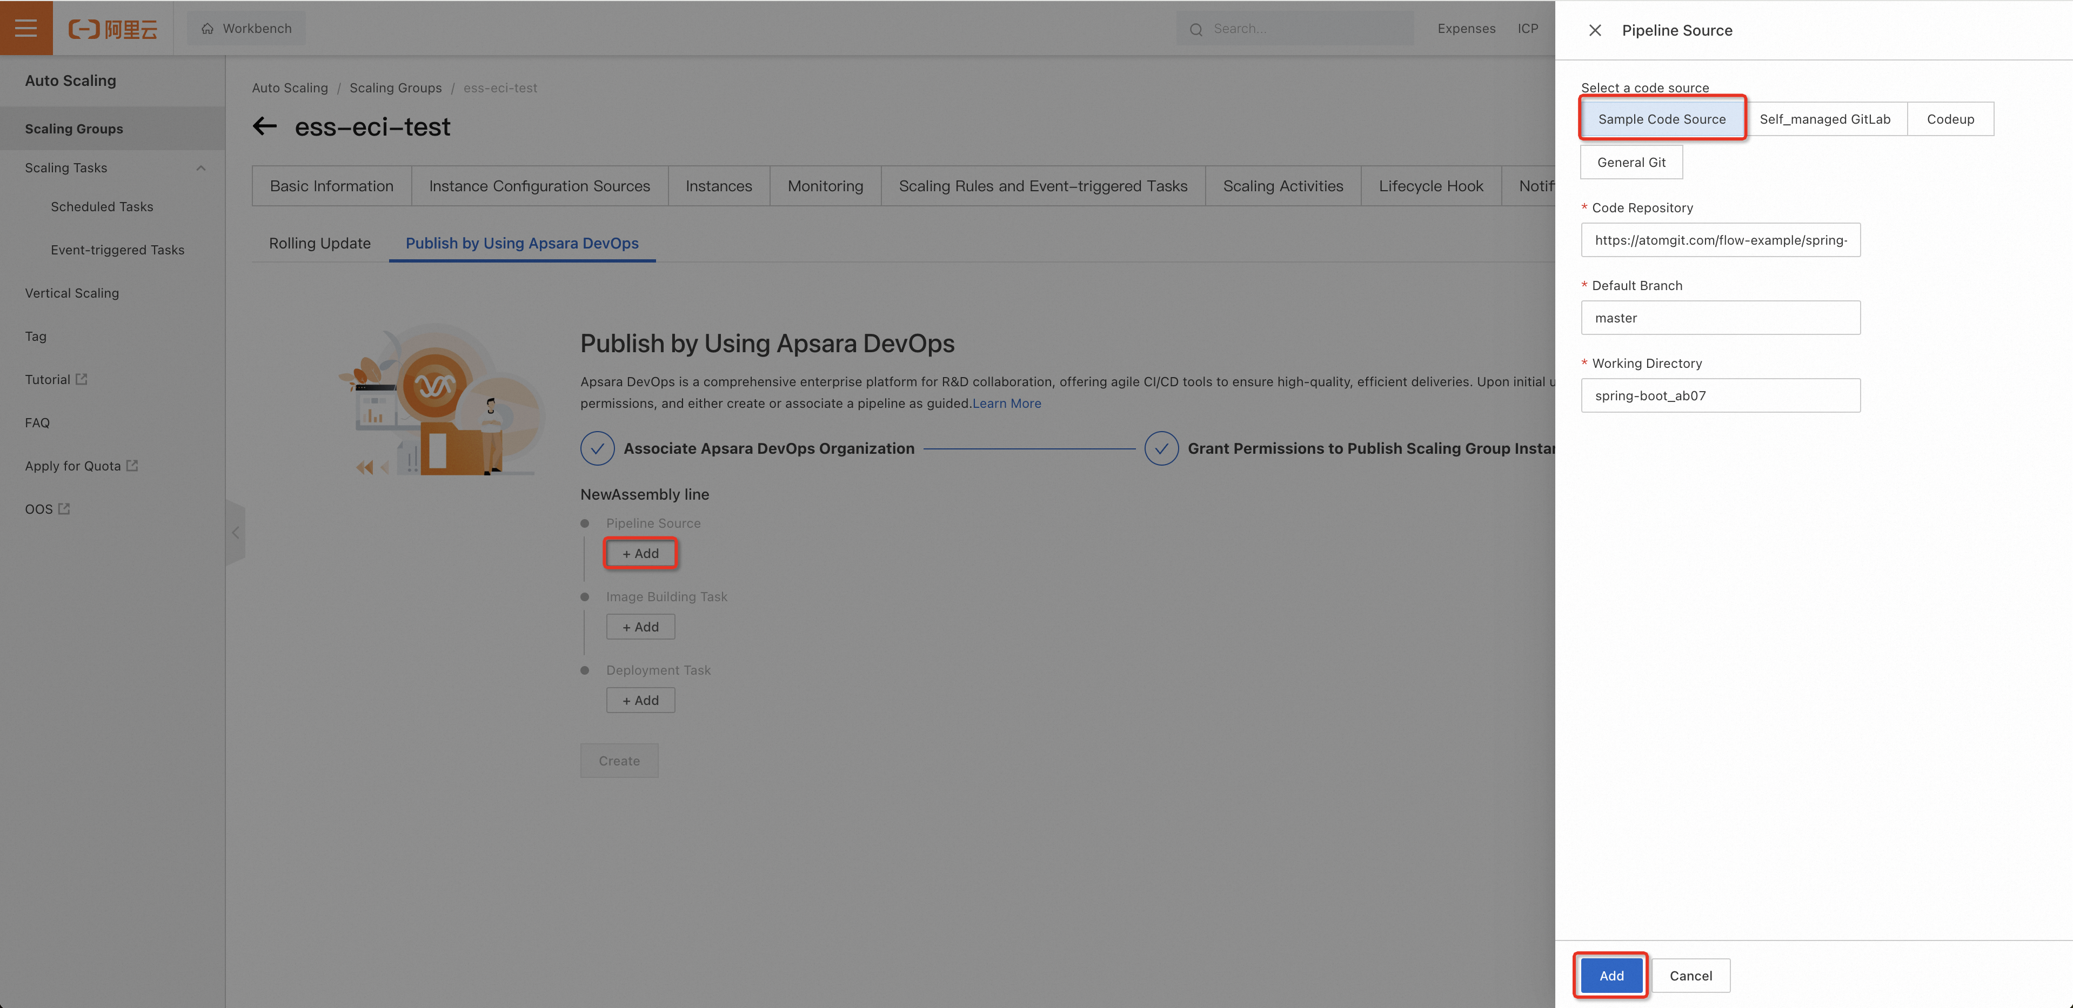Collapse the left sidebar panel handle
The width and height of the screenshot is (2073, 1008).
click(236, 533)
